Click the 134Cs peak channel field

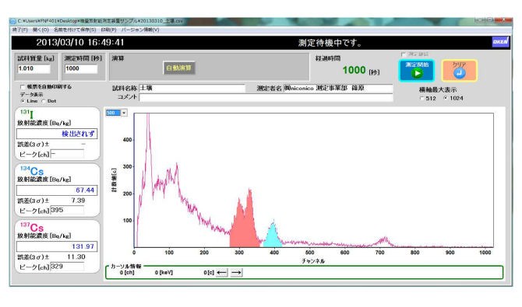point(67,210)
